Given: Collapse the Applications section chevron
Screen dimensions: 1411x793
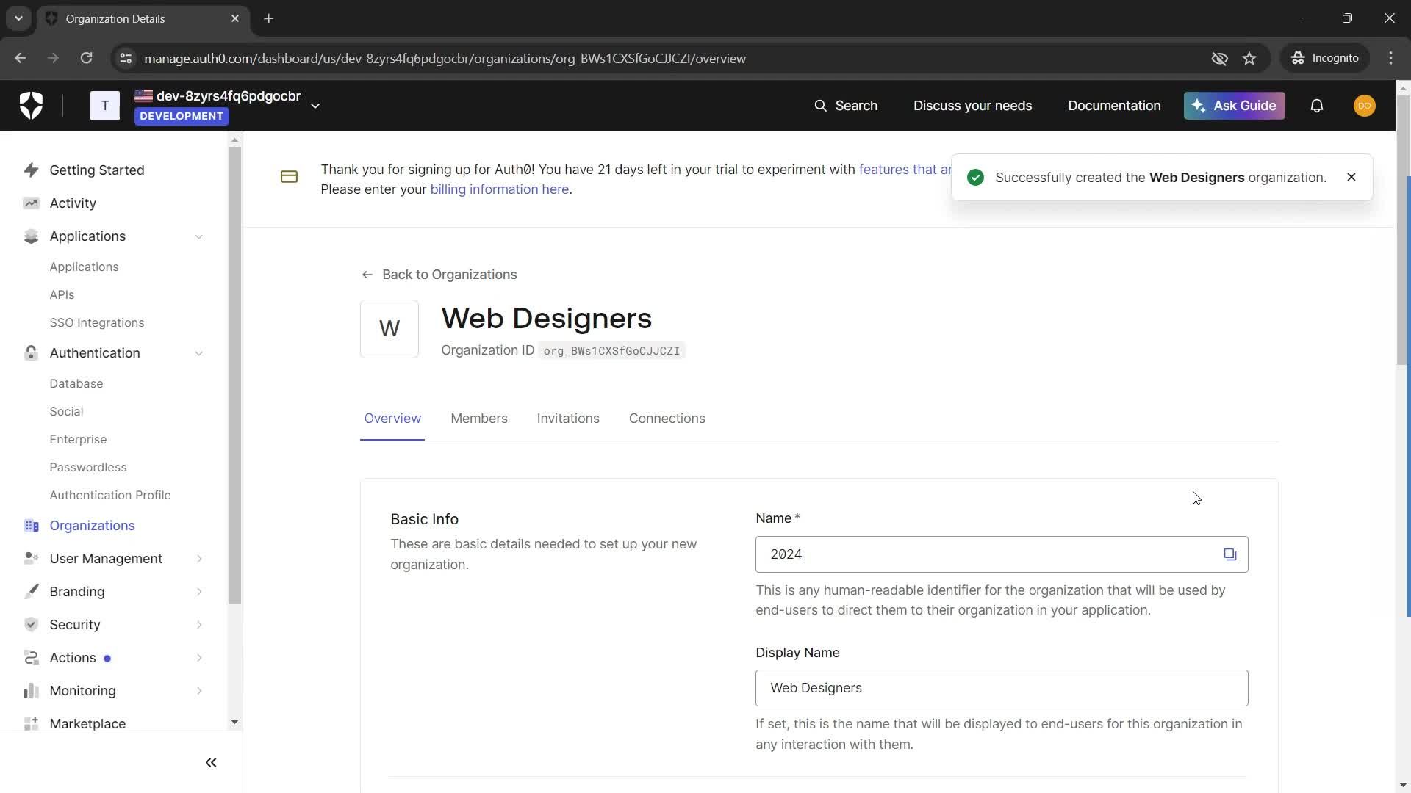Looking at the screenshot, I should (x=199, y=236).
